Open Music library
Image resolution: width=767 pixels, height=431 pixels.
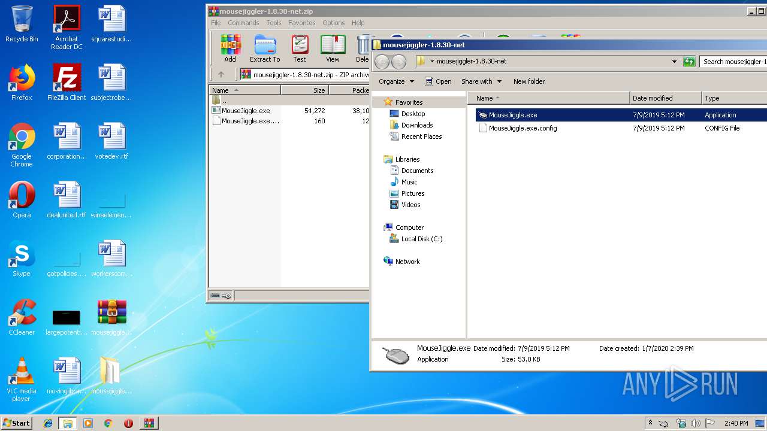click(409, 182)
